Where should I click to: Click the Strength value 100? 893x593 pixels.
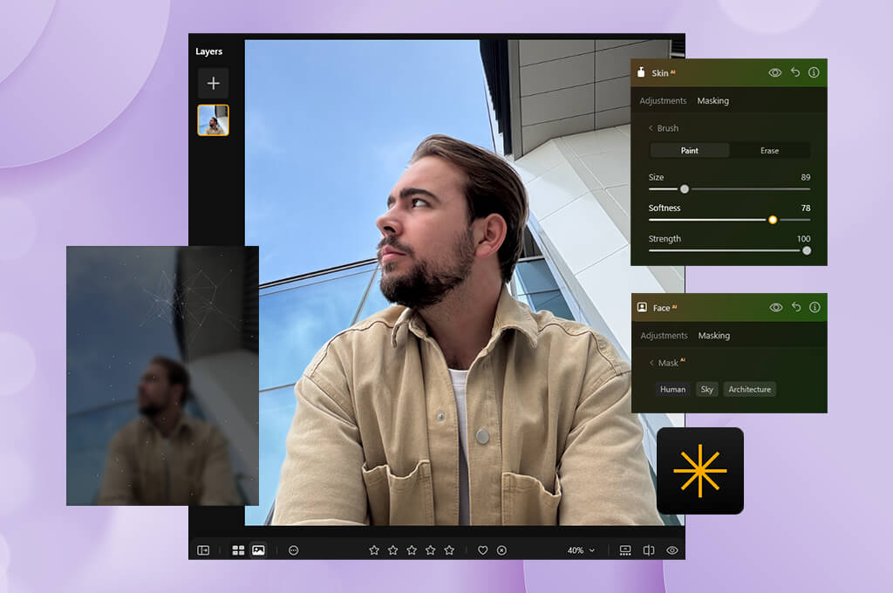point(803,239)
